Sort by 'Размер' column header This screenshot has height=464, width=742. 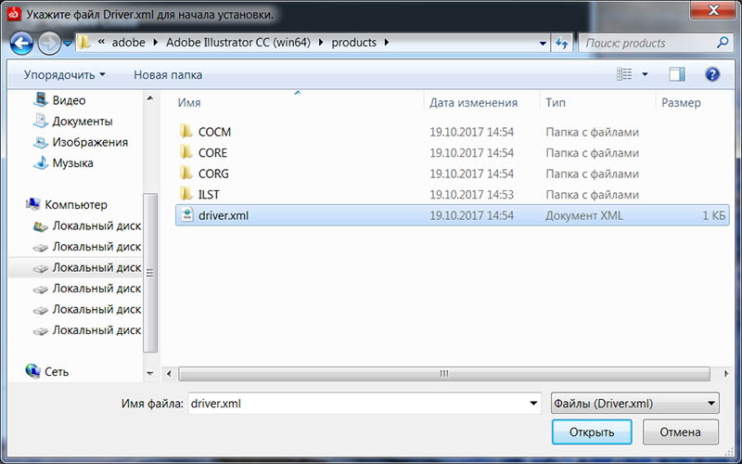click(x=681, y=103)
